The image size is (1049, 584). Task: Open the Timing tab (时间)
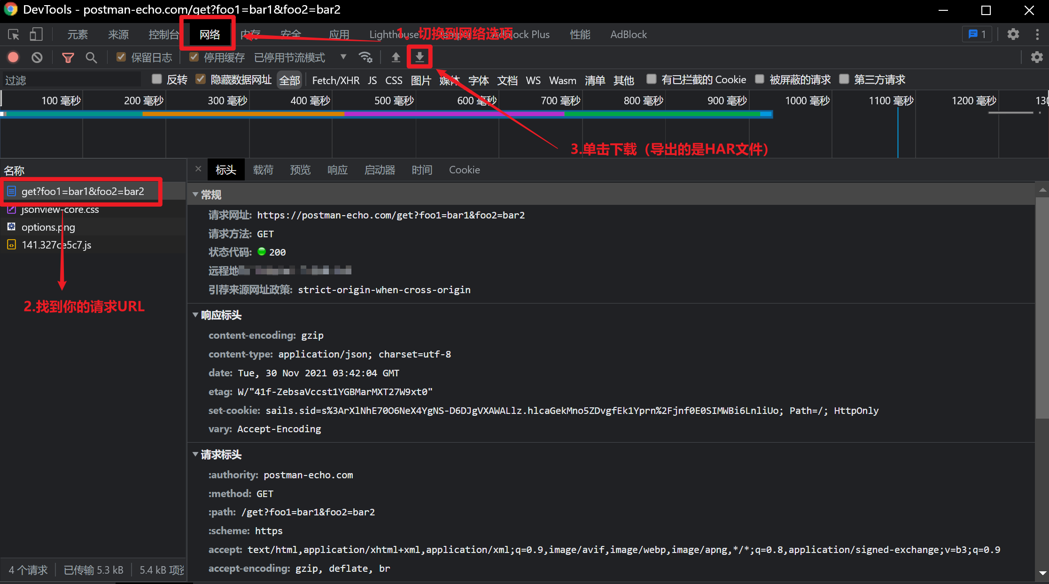[x=422, y=170]
